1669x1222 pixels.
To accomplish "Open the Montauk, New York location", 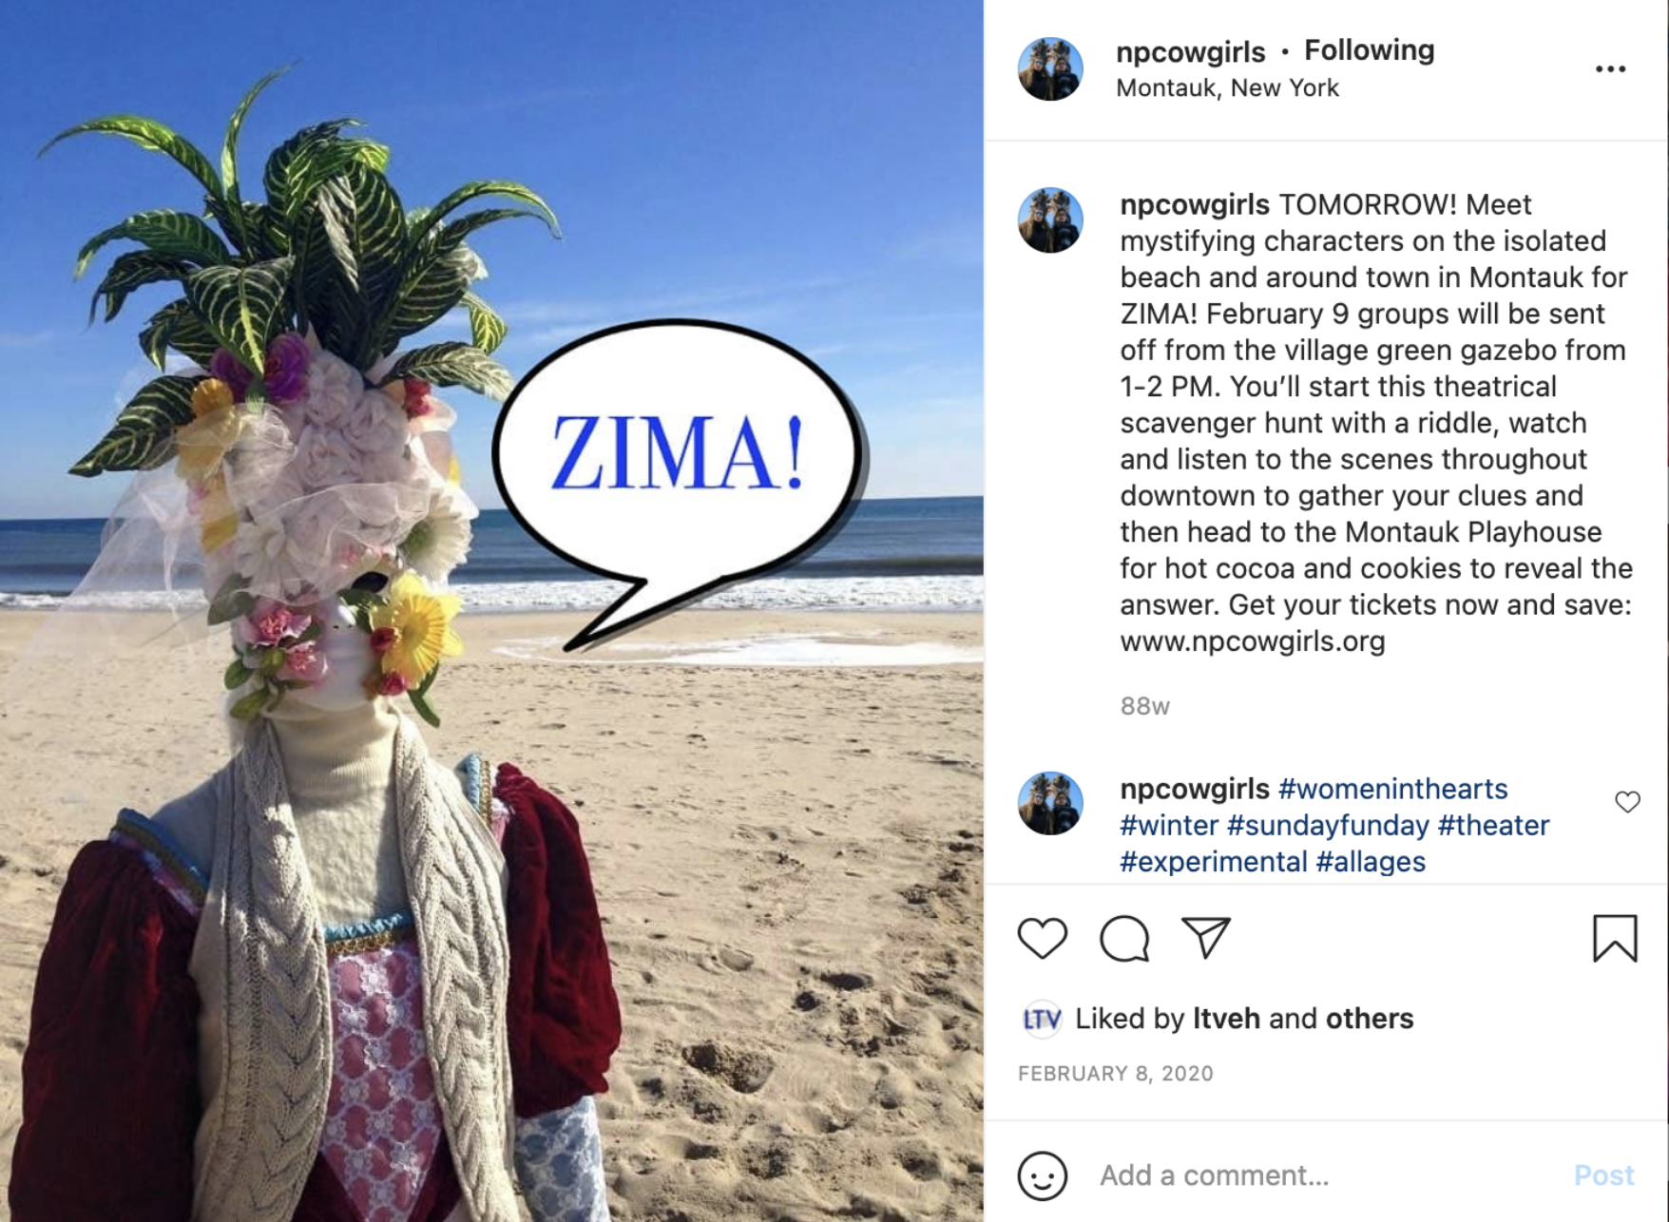I will [x=1227, y=88].
